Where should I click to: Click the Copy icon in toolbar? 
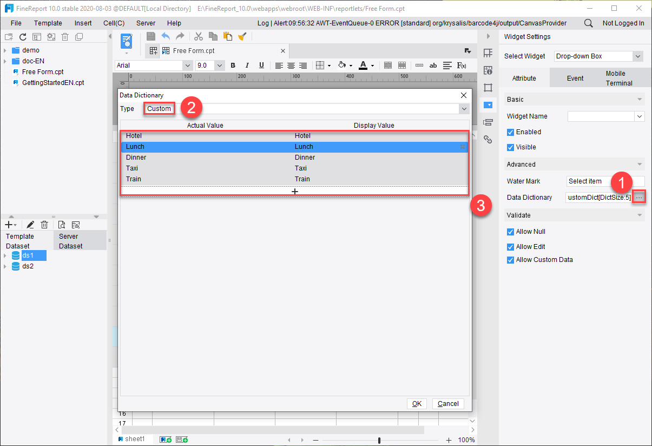[x=213, y=36]
